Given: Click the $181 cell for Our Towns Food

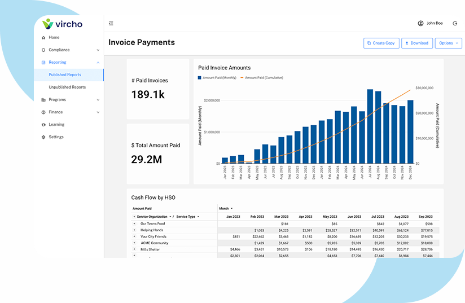Looking at the screenshot, I should (284, 224).
